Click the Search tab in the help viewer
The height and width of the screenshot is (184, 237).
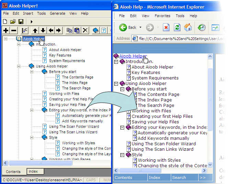point(179,177)
